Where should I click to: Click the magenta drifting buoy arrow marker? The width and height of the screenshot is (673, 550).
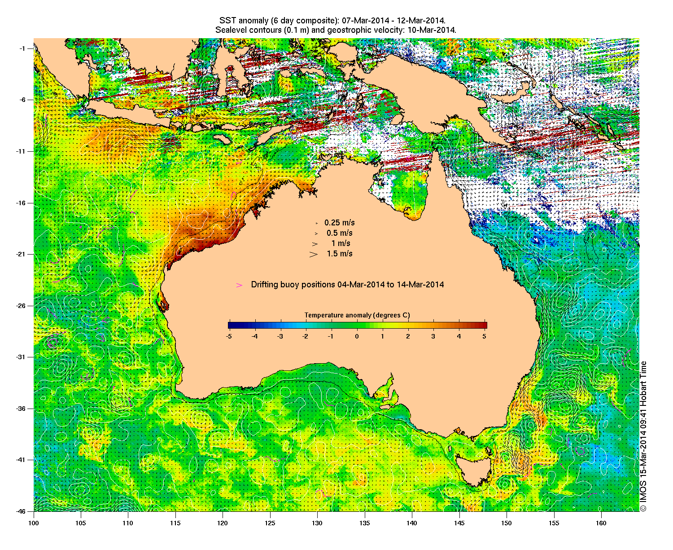point(240,285)
